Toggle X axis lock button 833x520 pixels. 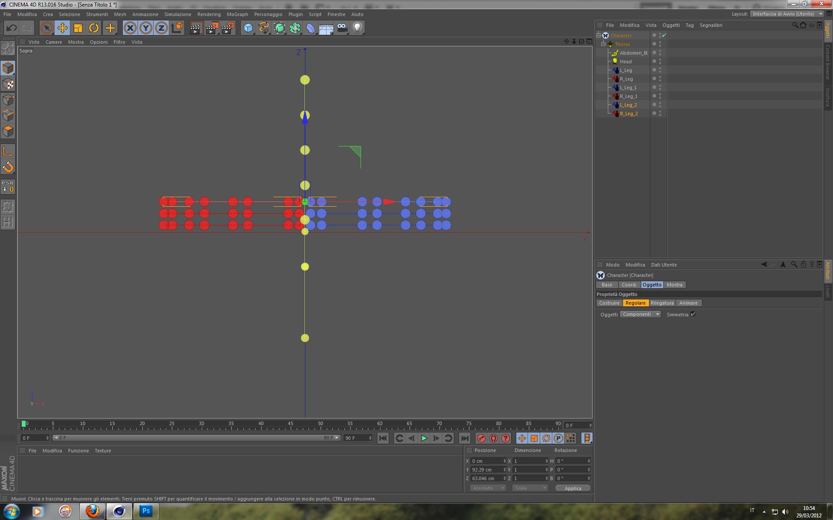coord(130,28)
